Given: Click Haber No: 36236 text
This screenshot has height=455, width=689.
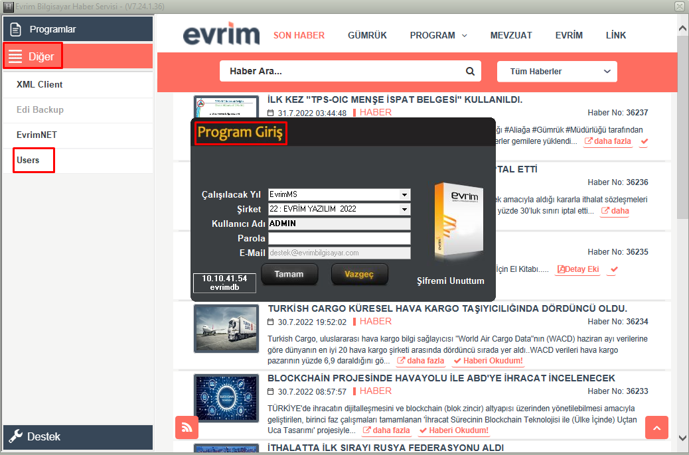Looking at the screenshot, I should [618, 182].
